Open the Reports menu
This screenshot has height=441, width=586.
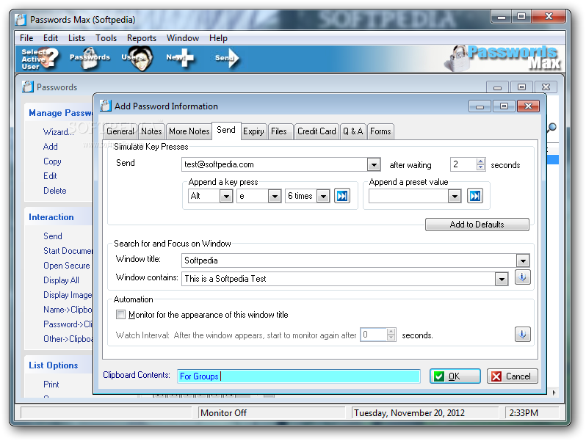[x=142, y=38]
